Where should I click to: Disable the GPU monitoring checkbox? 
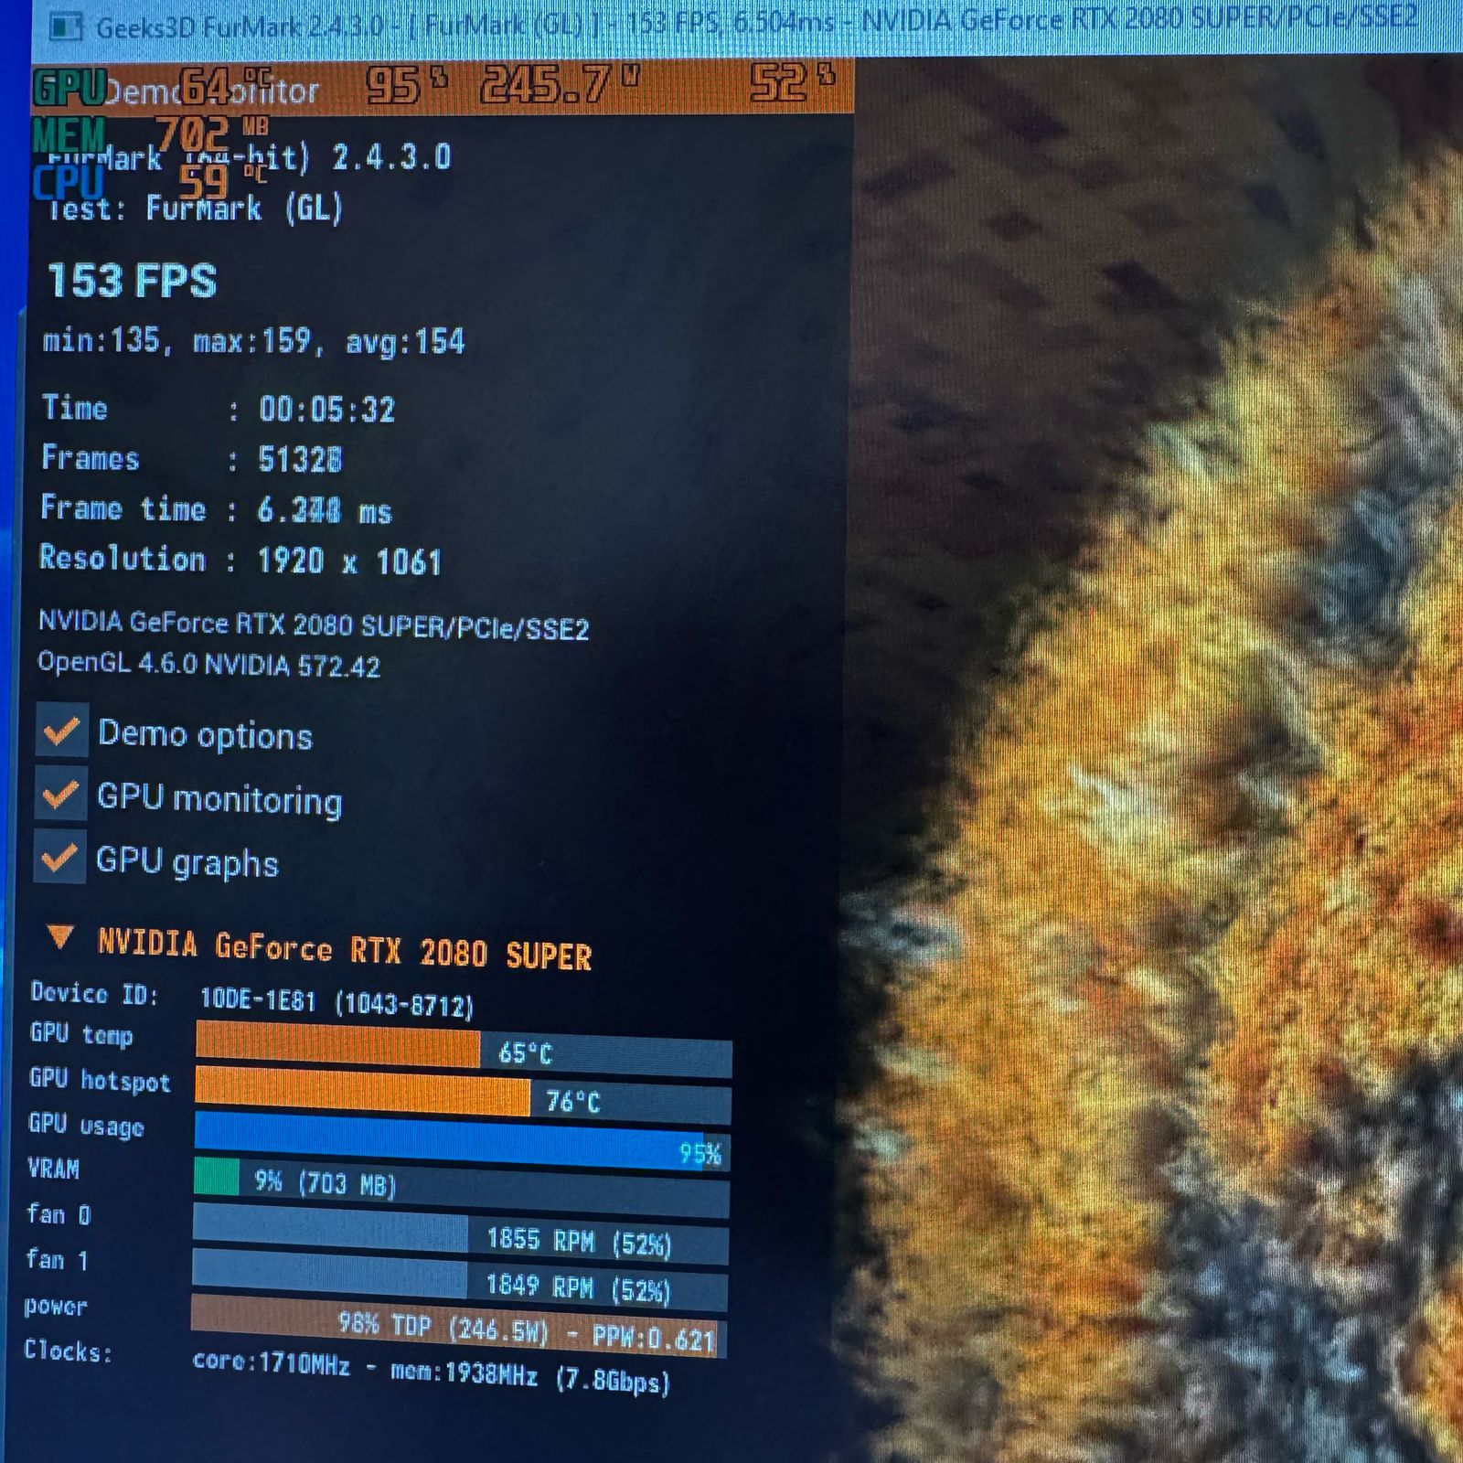coord(61,794)
